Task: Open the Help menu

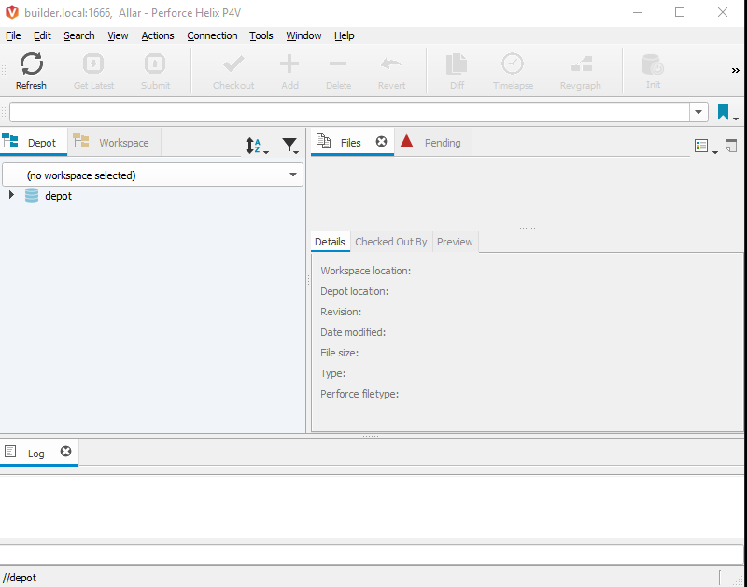Action: click(344, 35)
